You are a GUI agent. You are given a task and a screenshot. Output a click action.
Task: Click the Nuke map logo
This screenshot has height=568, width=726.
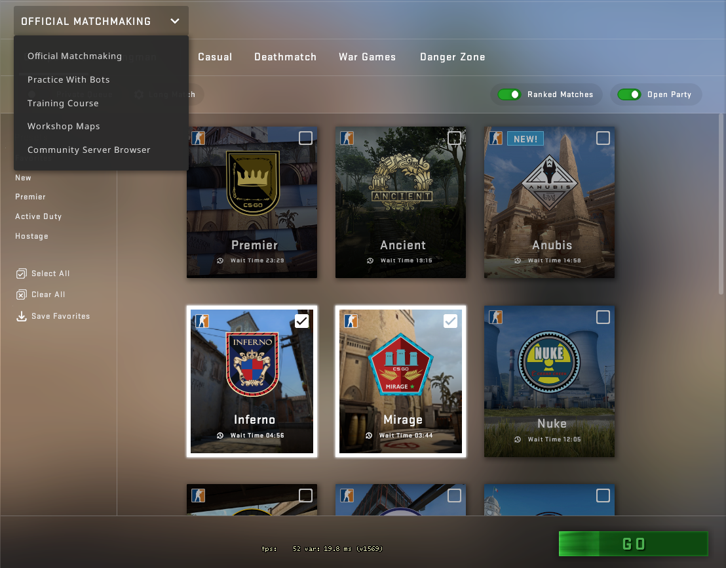(x=550, y=361)
